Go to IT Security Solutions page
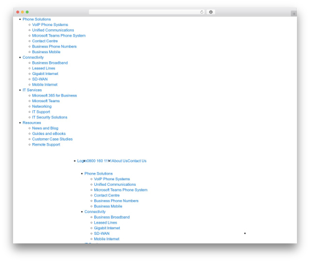 [x=50, y=117]
